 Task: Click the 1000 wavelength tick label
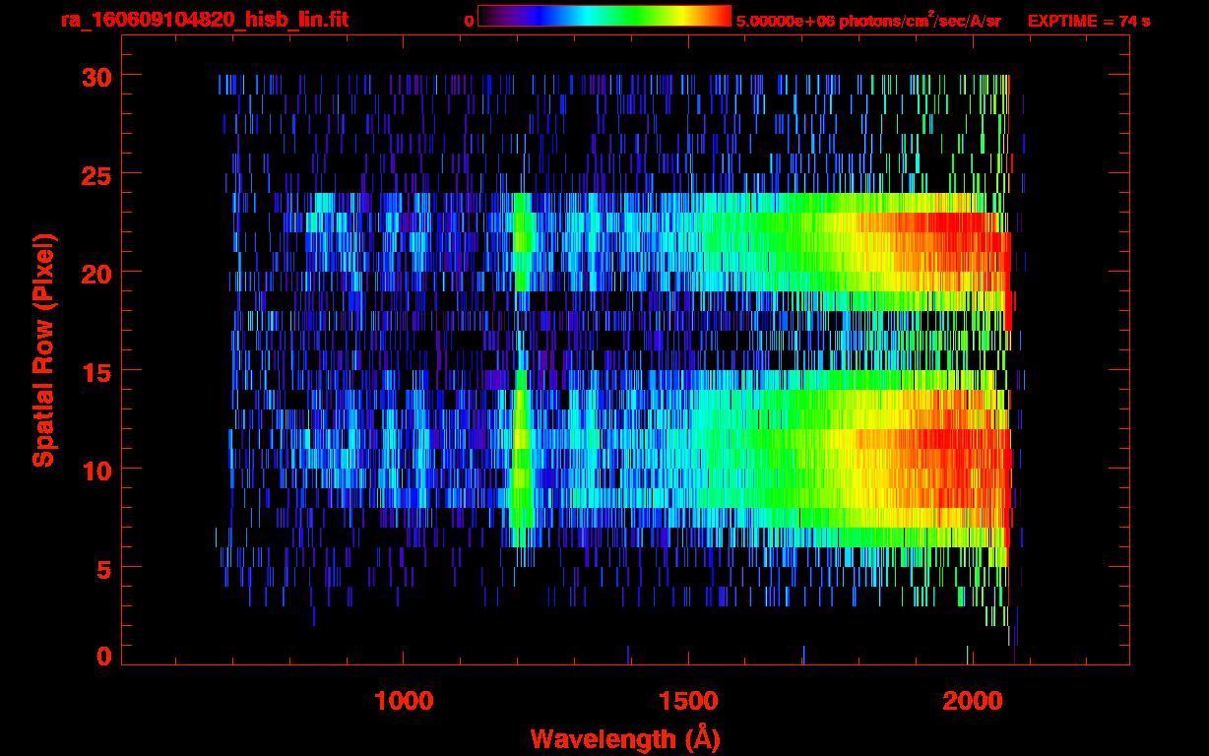coord(403,701)
